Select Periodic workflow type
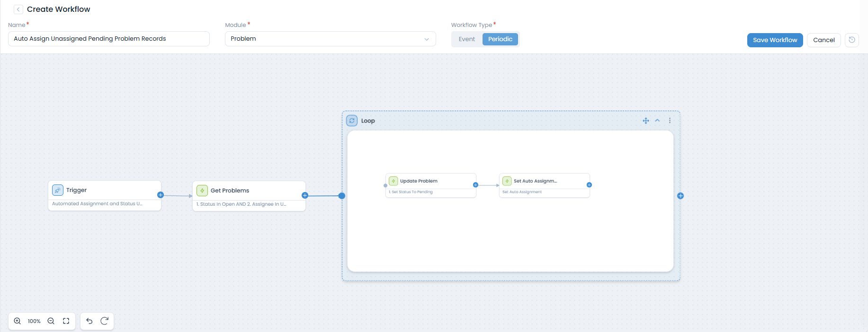The height and width of the screenshot is (332, 868). (500, 39)
